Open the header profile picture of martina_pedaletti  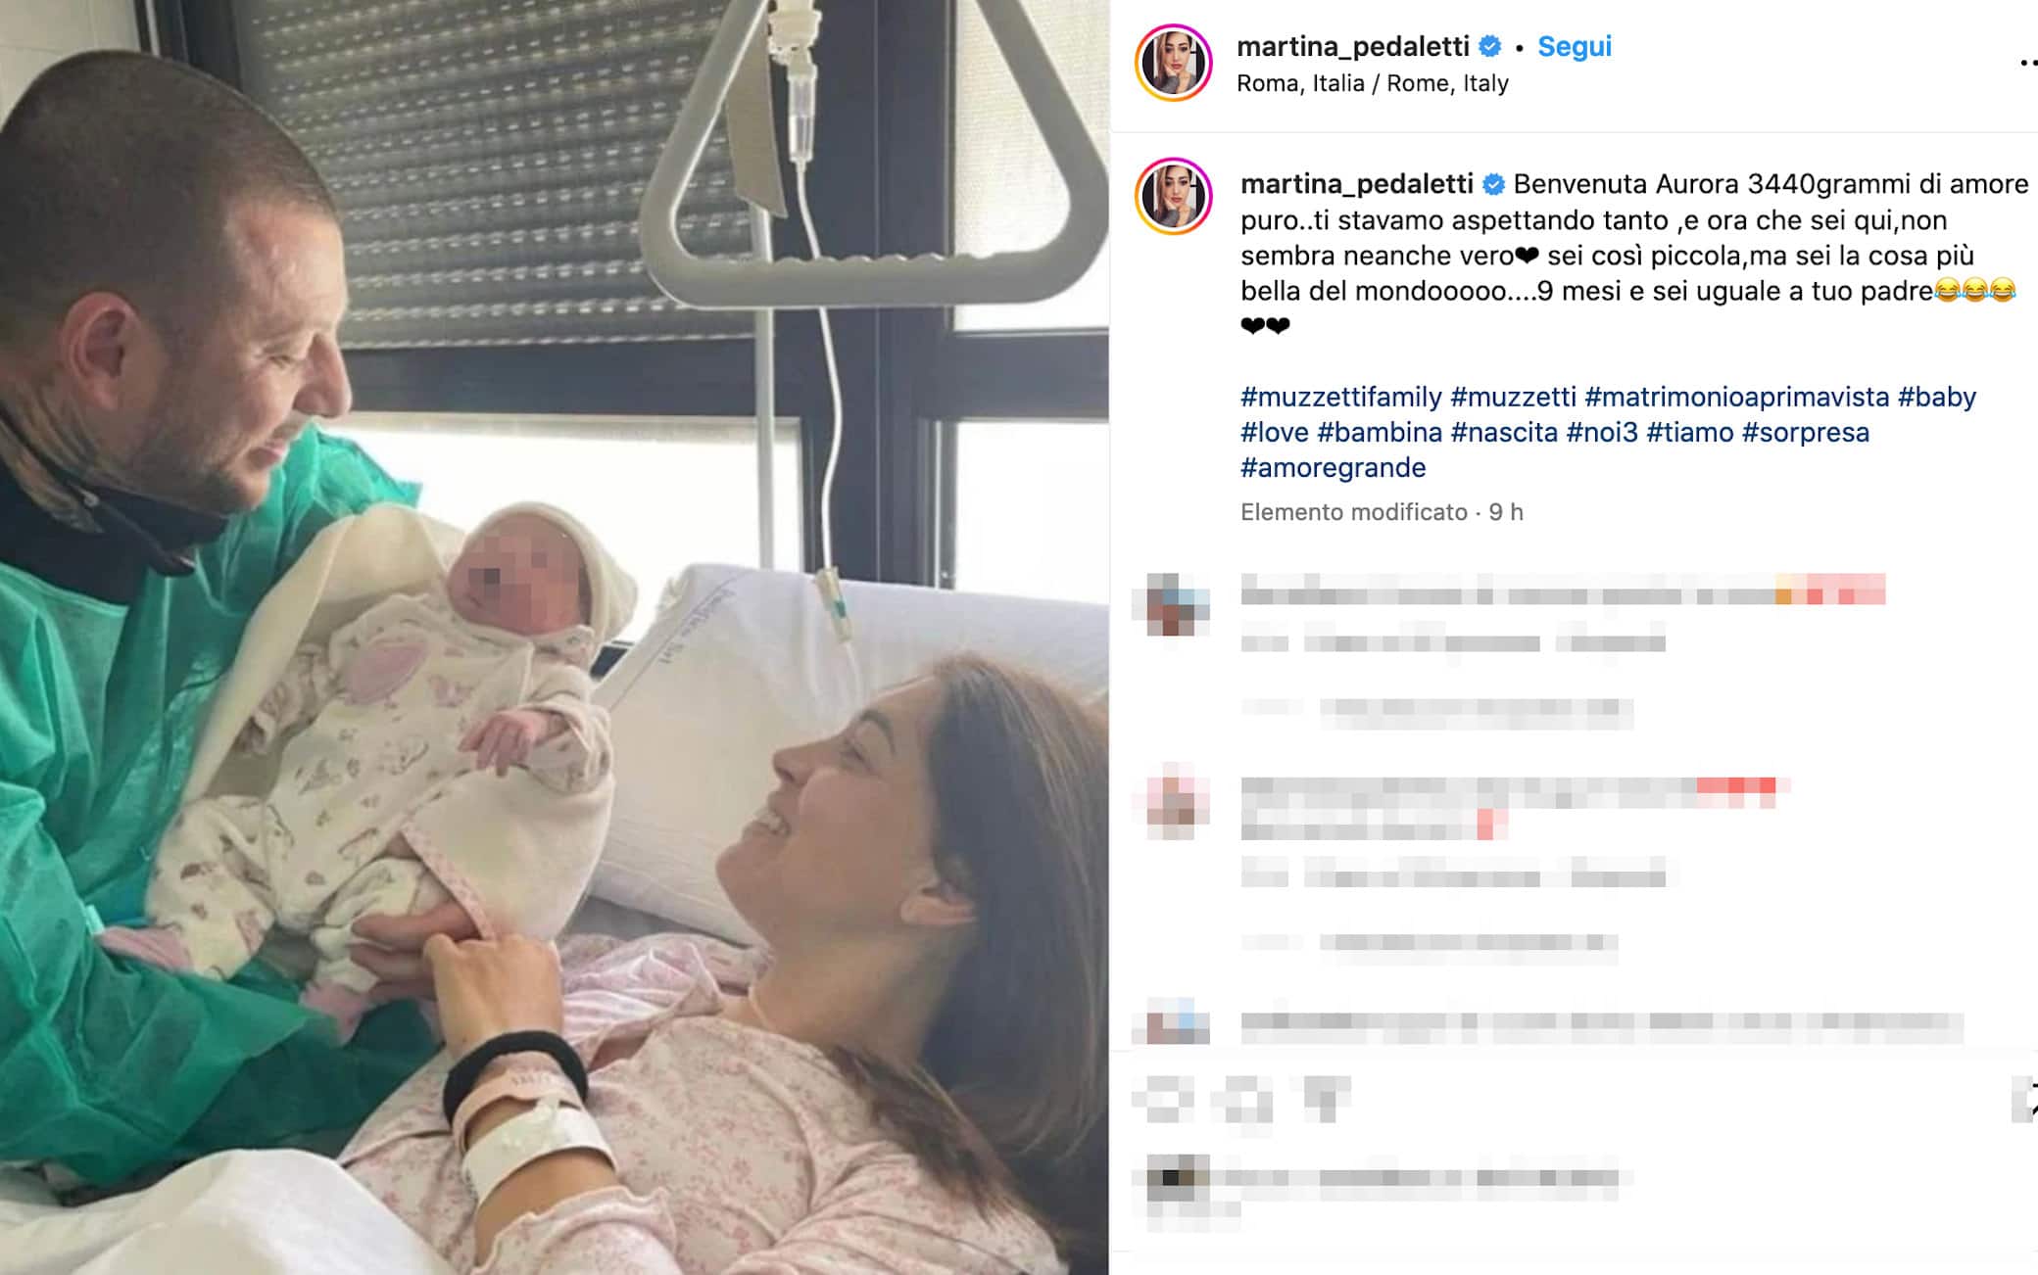[x=1173, y=63]
